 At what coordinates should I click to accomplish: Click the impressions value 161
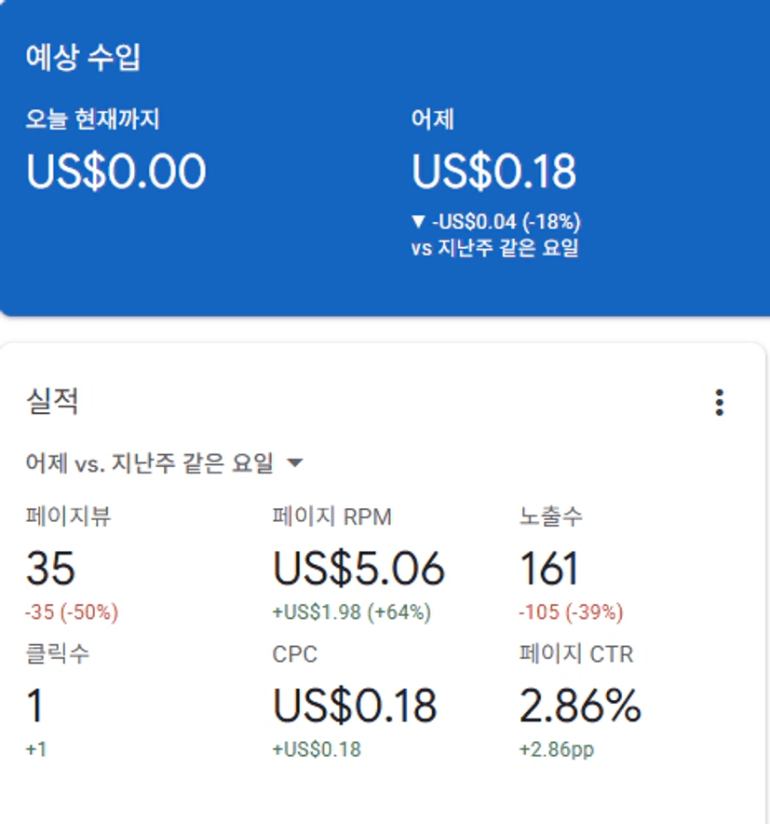(x=549, y=569)
